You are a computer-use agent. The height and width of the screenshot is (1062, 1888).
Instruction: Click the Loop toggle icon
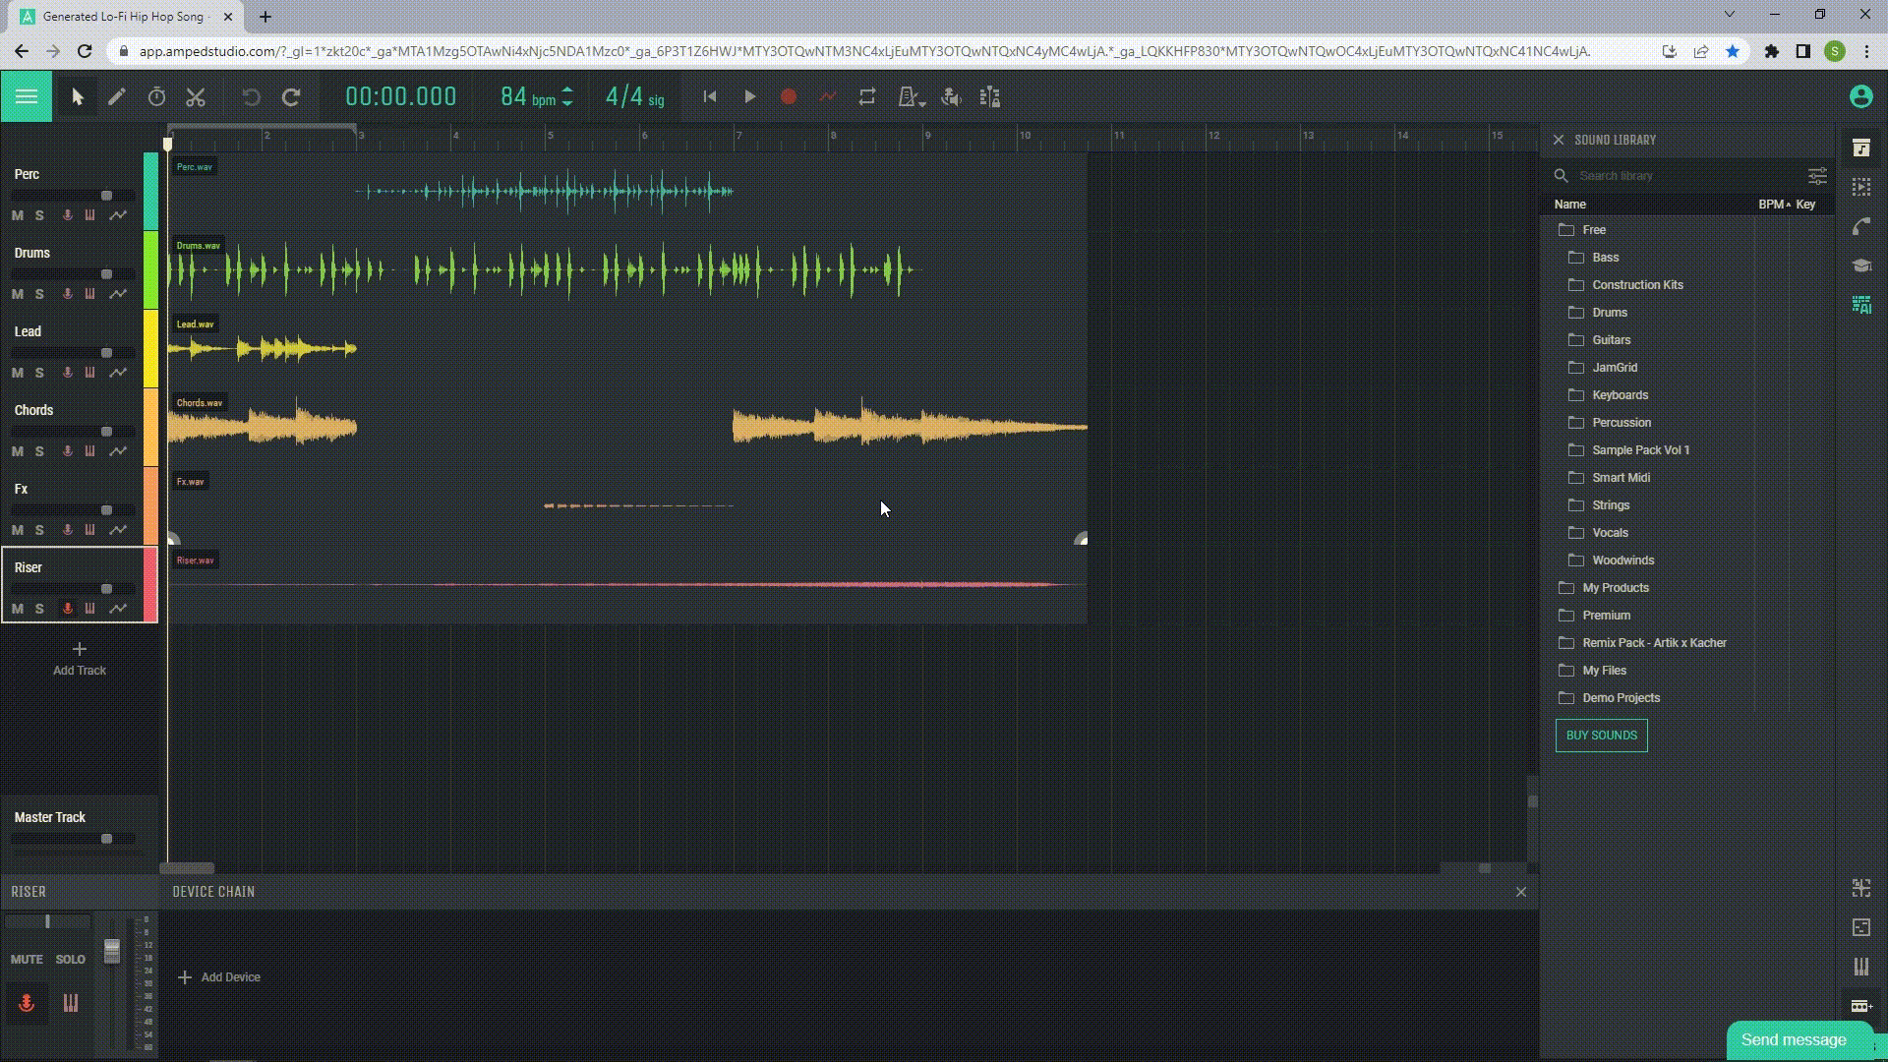click(867, 97)
